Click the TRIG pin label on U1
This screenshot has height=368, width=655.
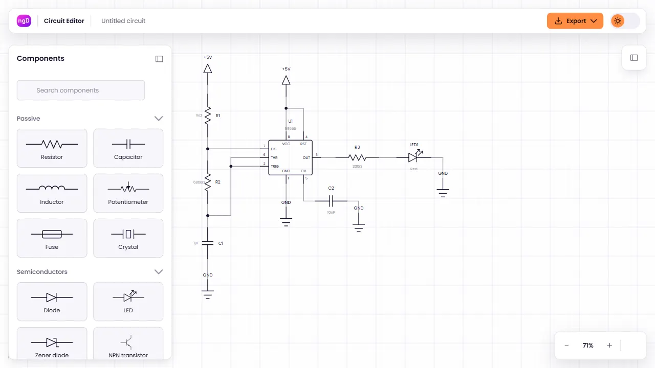pyautogui.click(x=275, y=166)
